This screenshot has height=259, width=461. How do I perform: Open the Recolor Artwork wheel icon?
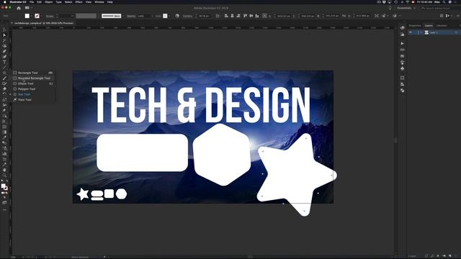(x=177, y=16)
